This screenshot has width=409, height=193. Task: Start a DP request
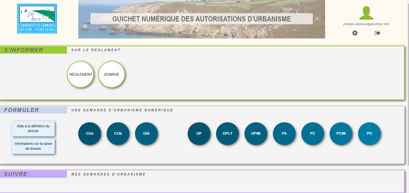(x=199, y=134)
